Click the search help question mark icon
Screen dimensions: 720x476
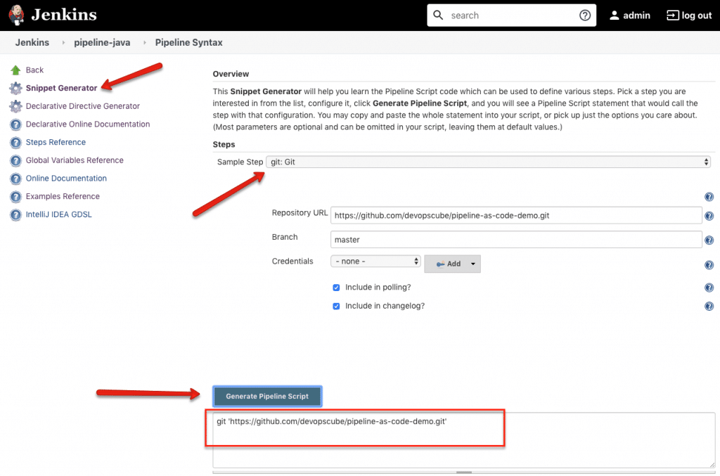584,15
